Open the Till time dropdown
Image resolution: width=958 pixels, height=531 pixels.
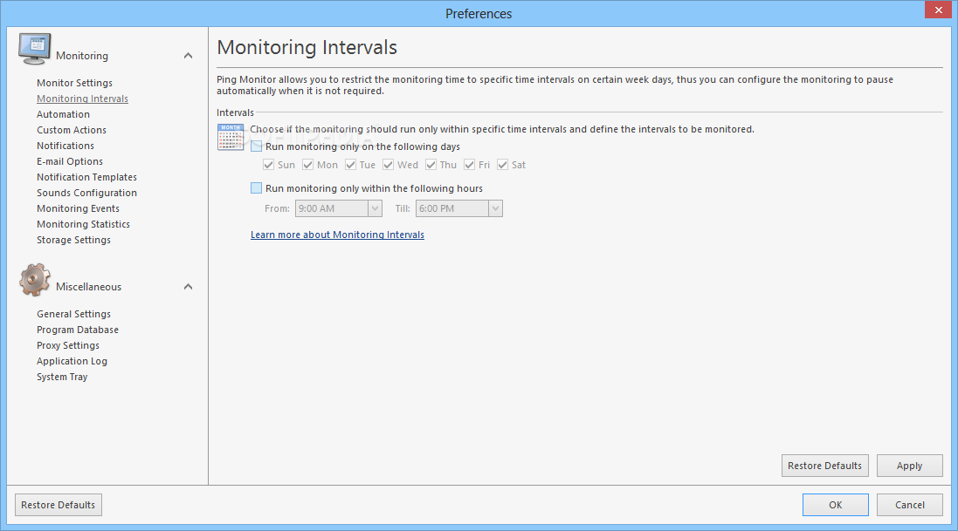pyautogui.click(x=495, y=208)
